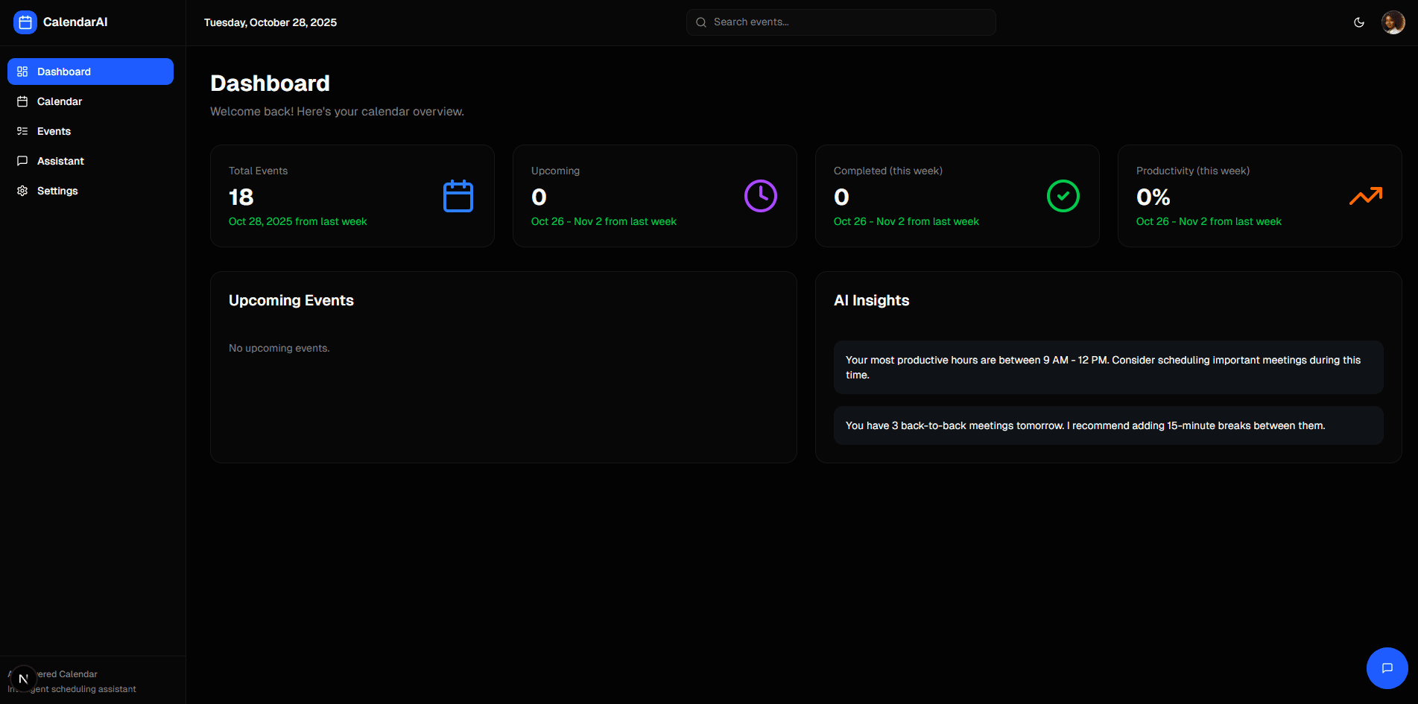Click the Upcoming Events heading
This screenshot has width=1418, height=704.
click(291, 300)
